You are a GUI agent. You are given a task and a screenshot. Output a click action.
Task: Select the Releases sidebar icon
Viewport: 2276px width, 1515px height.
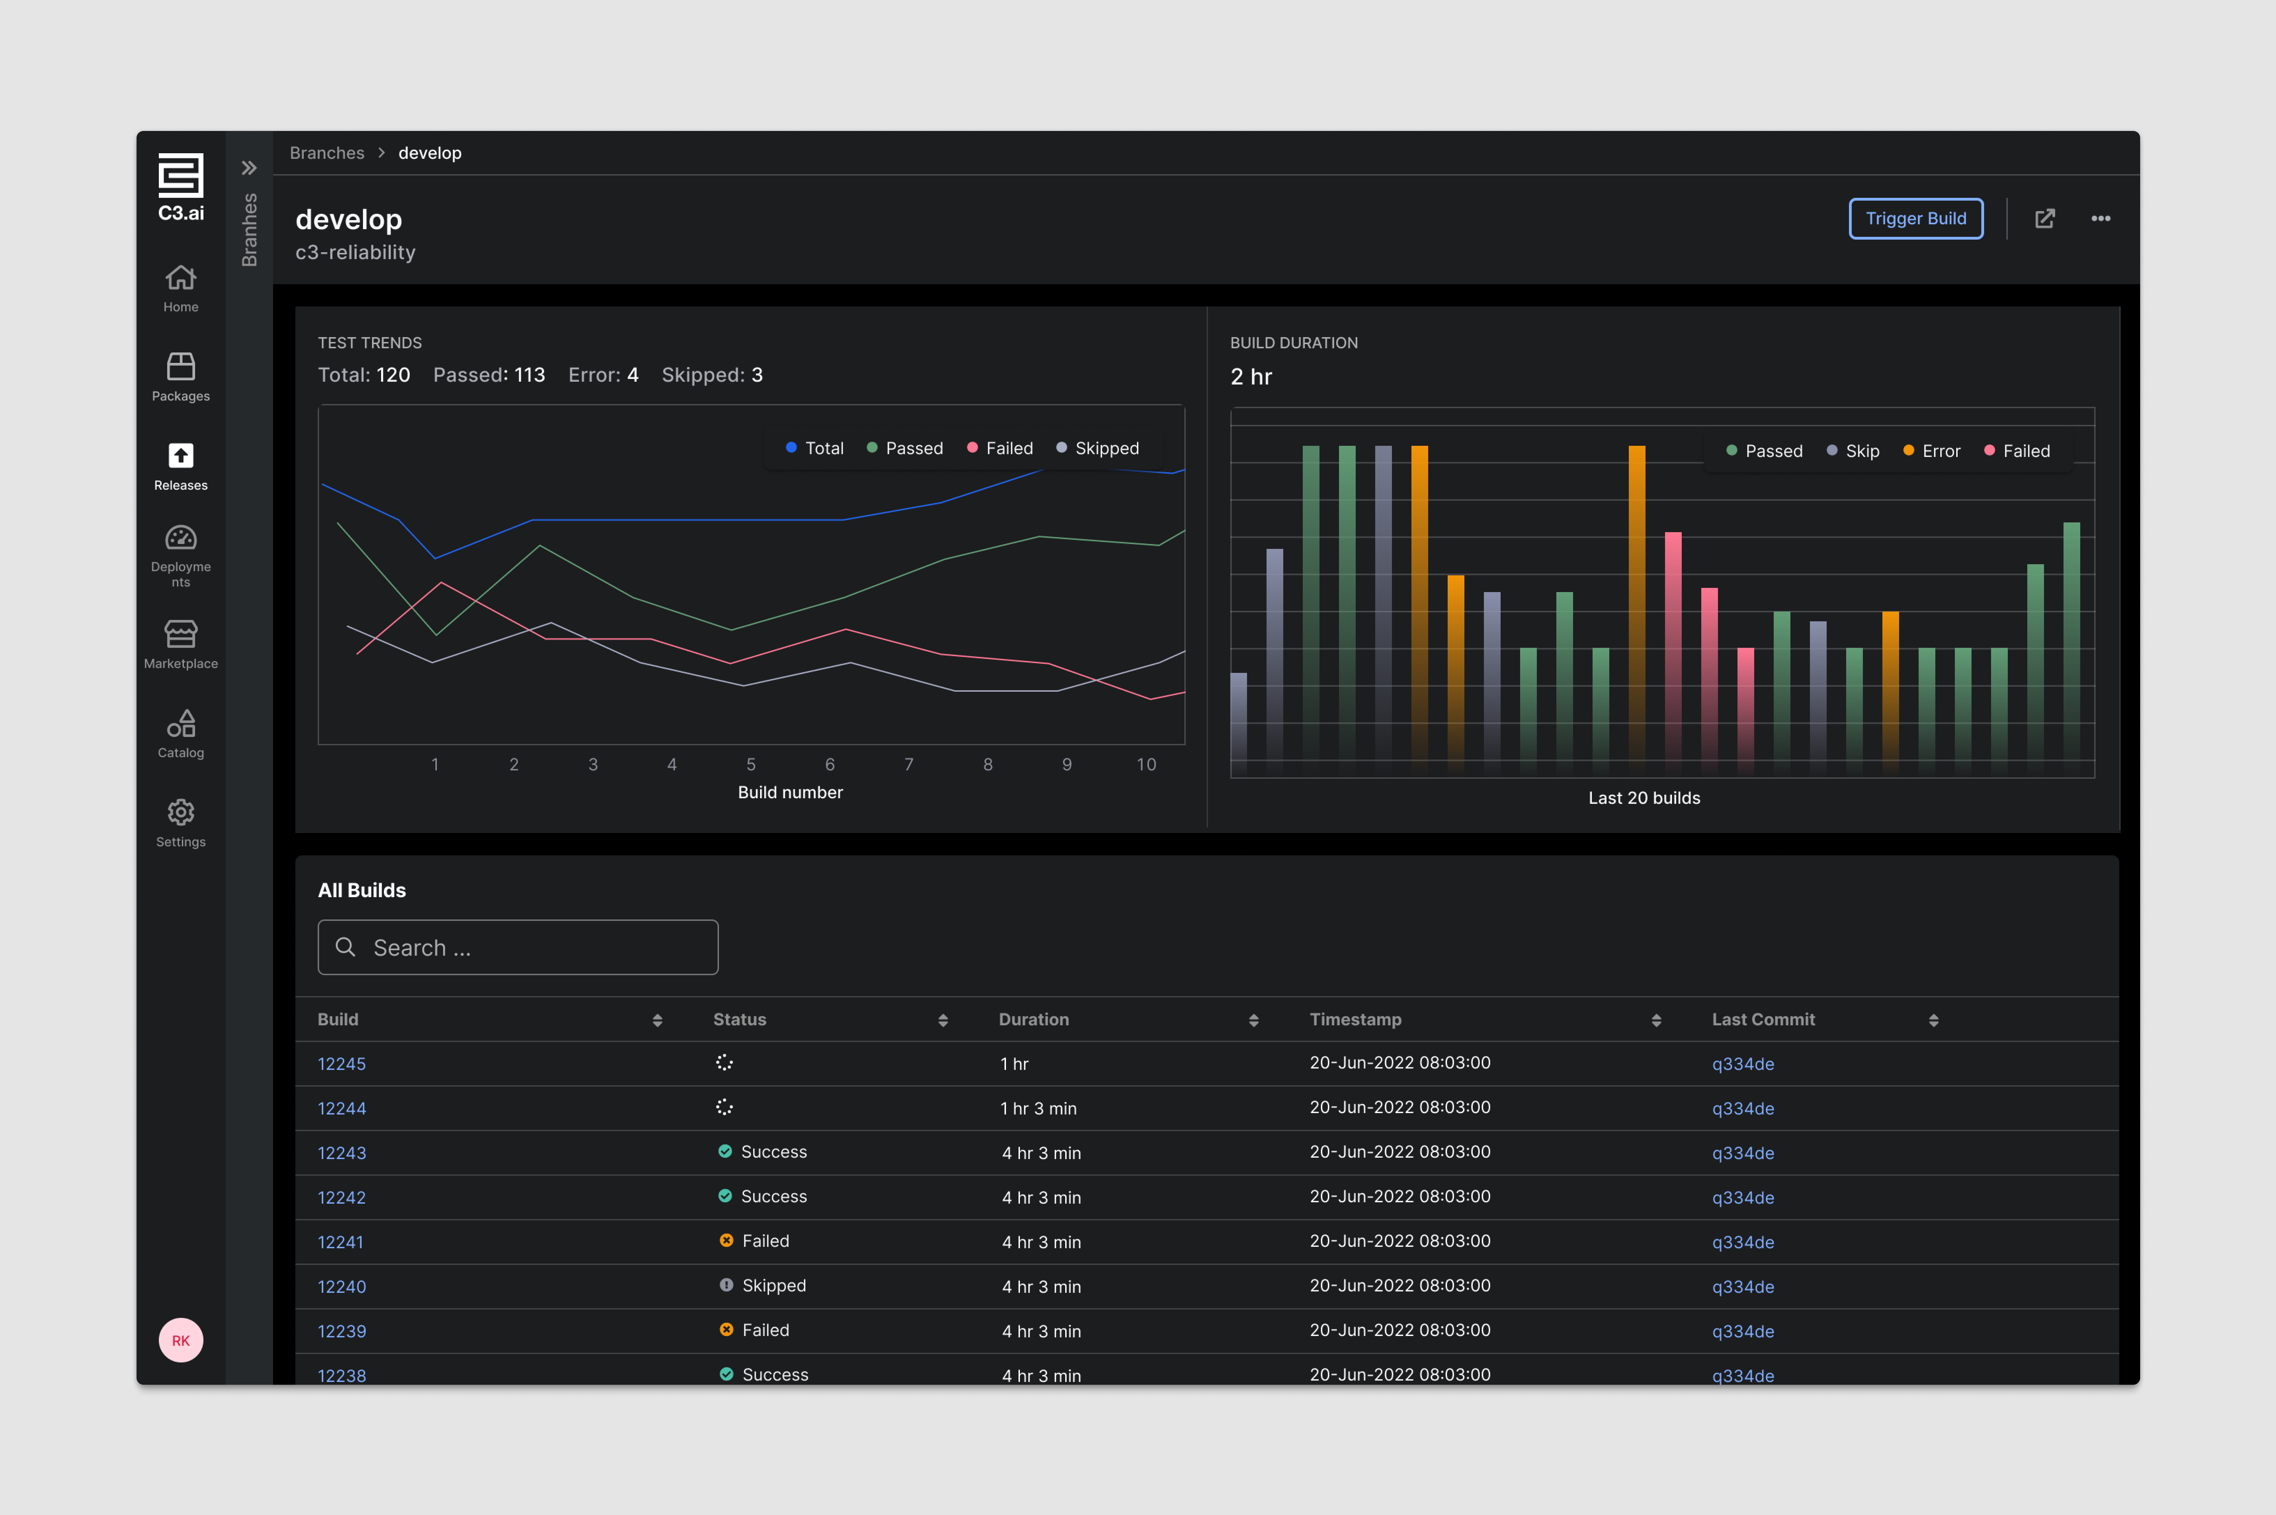pos(181,456)
